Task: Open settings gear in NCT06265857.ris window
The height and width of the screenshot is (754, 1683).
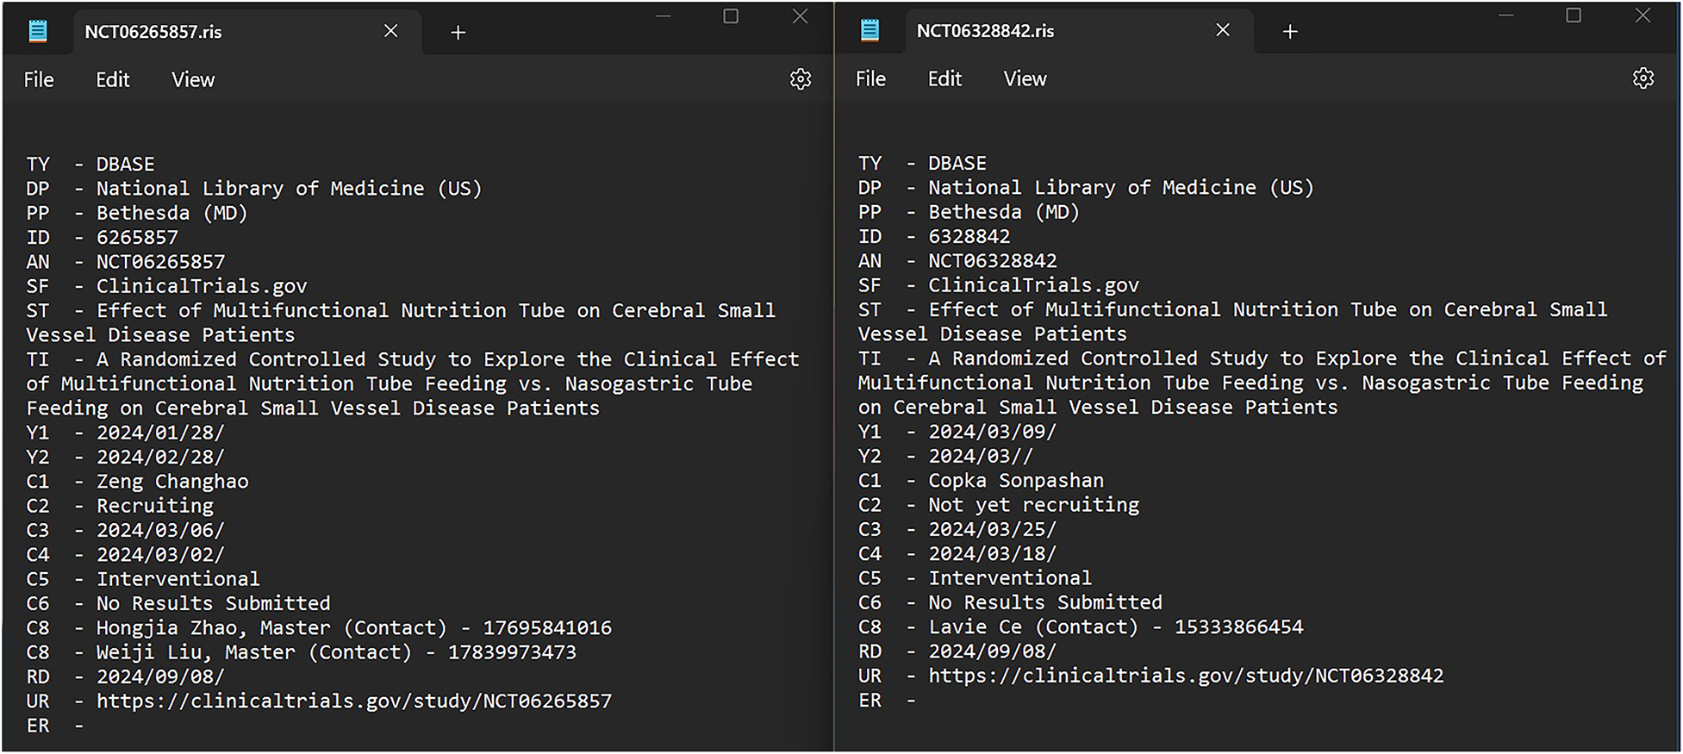Action: tap(801, 79)
